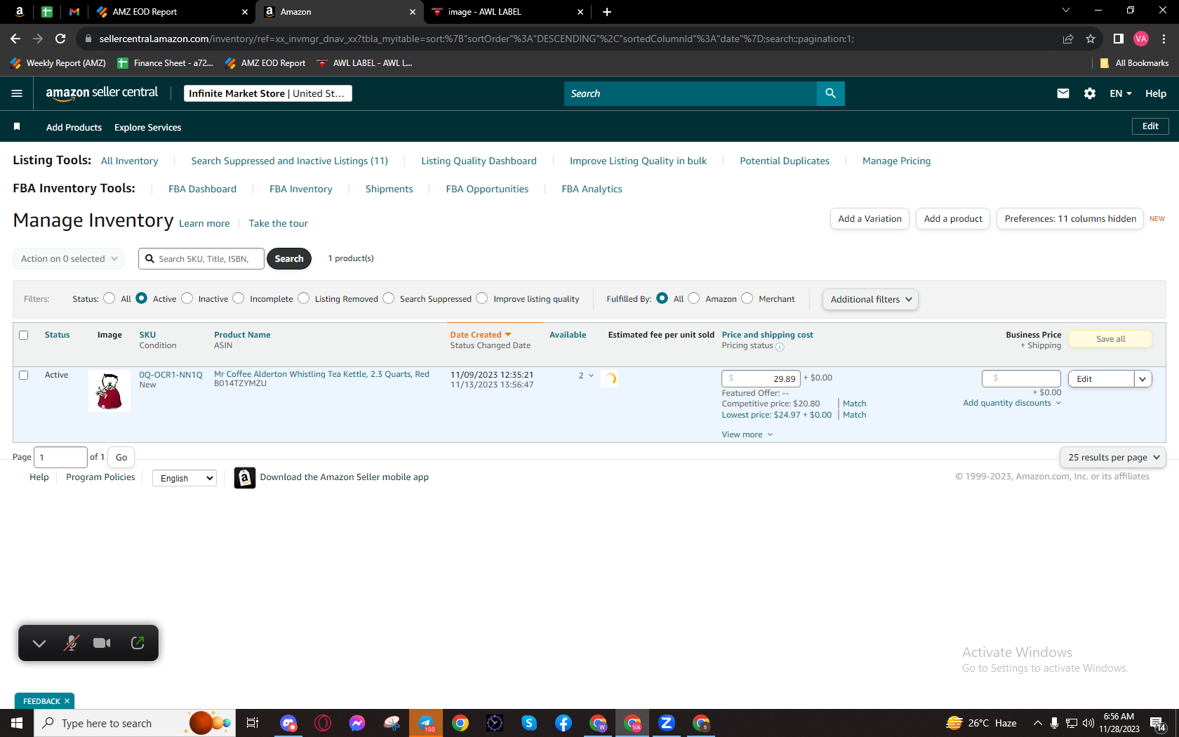Open the English language selector
This screenshot has width=1179, height=737.
pos(185,478)
